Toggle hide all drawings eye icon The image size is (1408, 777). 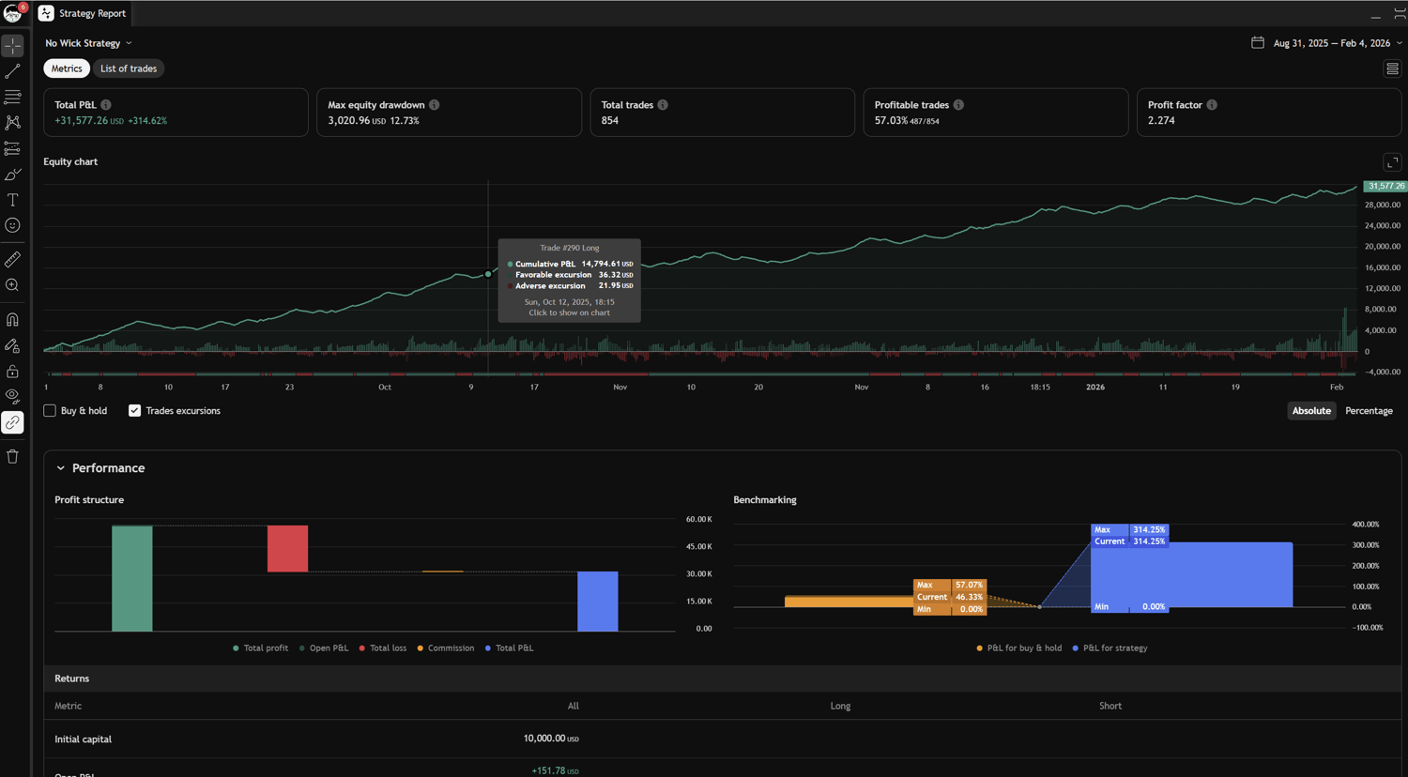point(12,396)
